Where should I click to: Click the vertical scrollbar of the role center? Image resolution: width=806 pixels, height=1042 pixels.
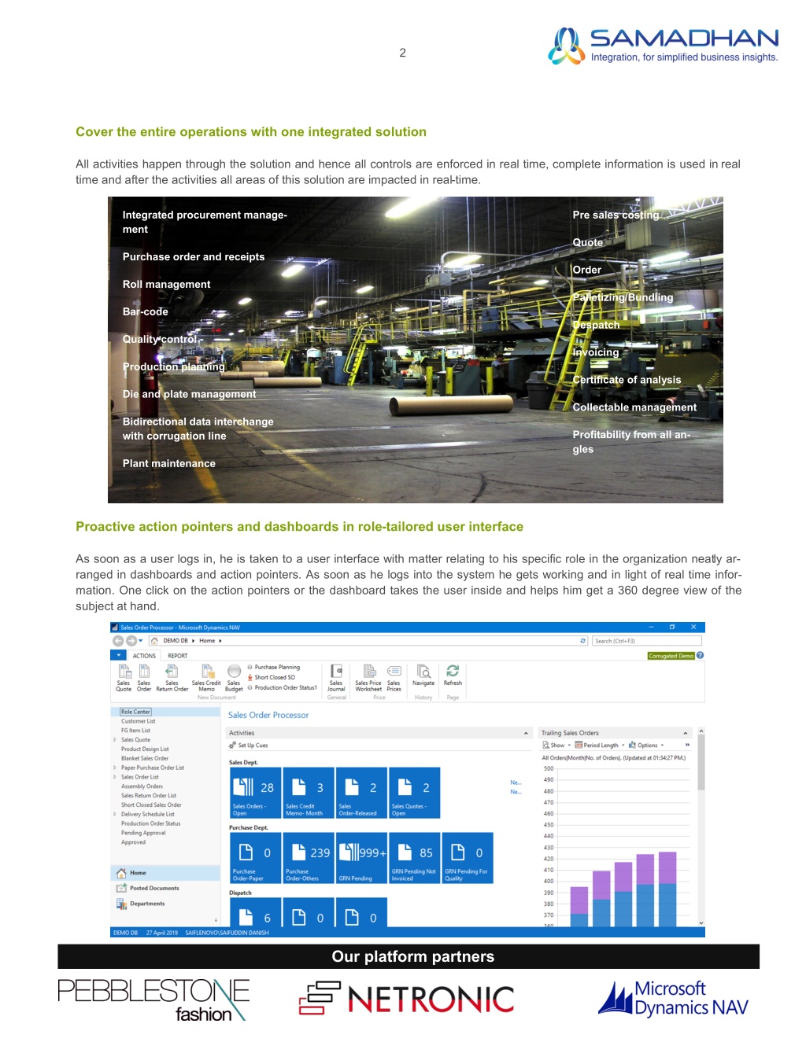(x=701, y=761)
